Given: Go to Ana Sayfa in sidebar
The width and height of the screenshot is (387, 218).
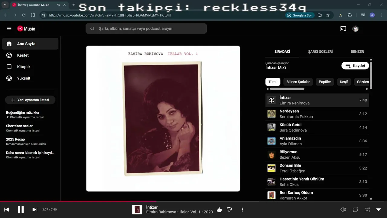Looking at the screenshot, I should 30,44.
